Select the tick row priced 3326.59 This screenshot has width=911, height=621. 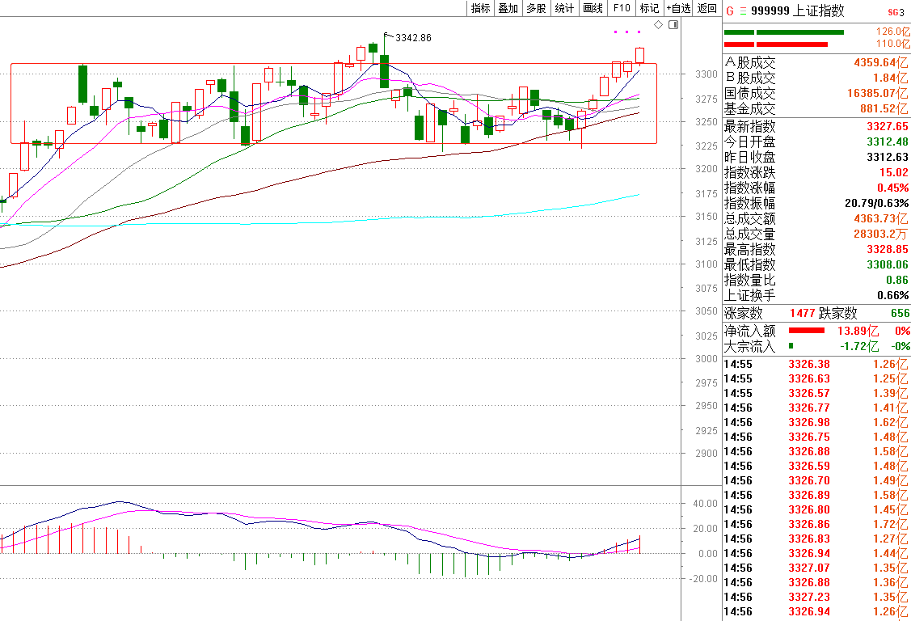click(816, 466)
